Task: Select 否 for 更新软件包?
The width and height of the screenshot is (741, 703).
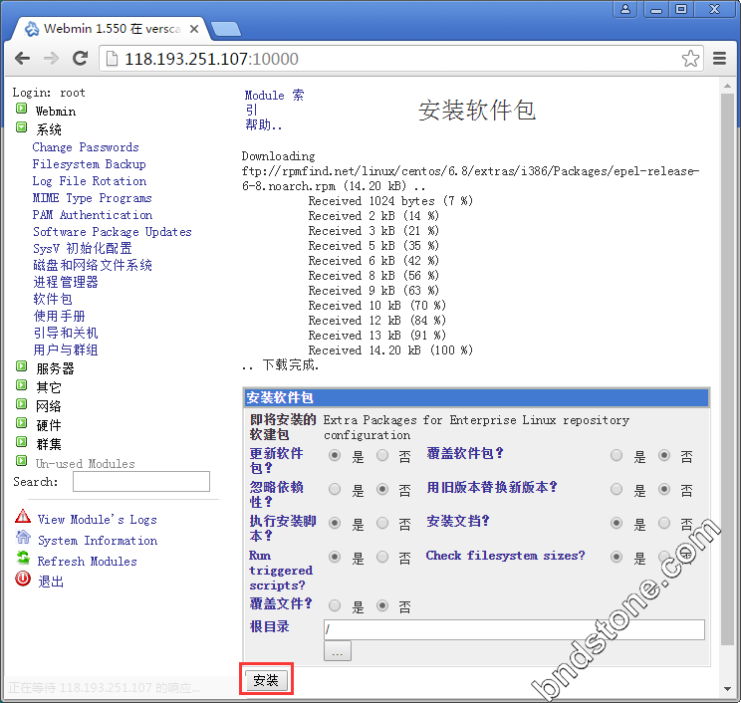Action: pyautogui.click(x=382, y=455)
